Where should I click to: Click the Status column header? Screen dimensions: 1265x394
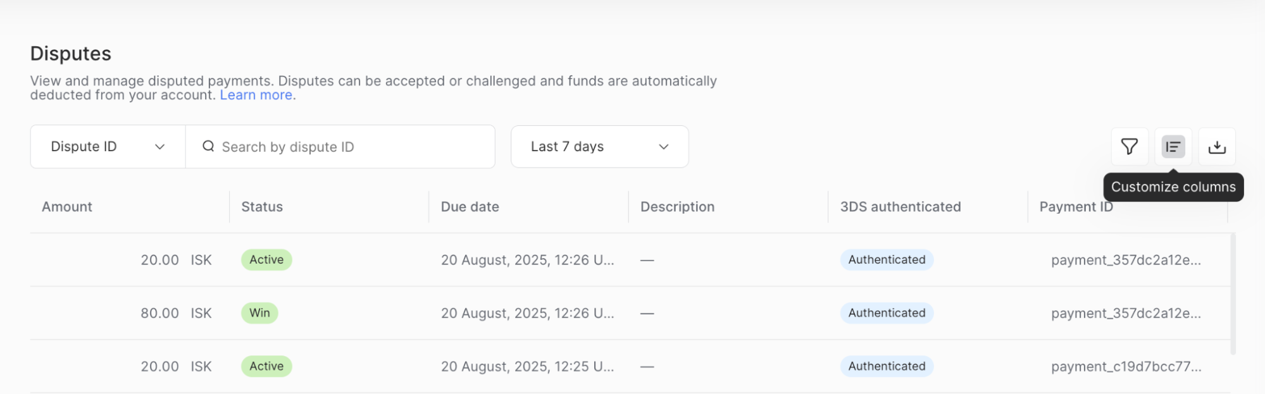click(x=262, y=207)
